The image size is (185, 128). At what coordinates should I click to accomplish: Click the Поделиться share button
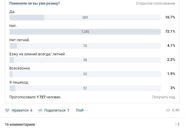pos(54,110)
